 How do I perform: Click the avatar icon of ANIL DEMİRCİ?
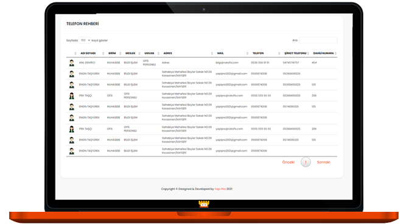71,63
